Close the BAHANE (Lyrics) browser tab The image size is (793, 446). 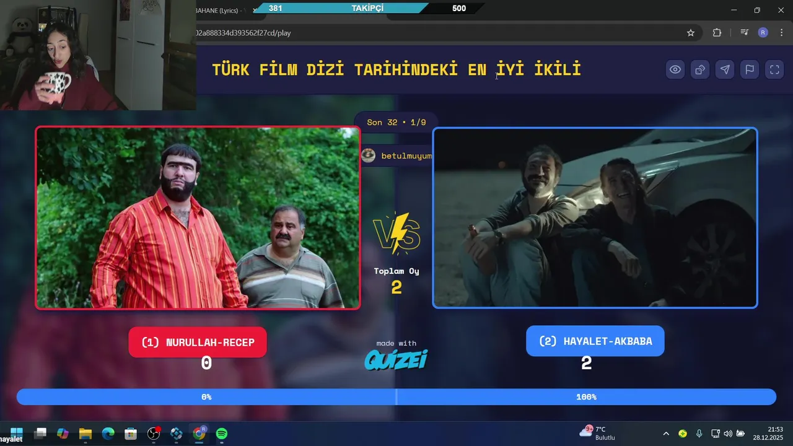[x=255, y=11]
